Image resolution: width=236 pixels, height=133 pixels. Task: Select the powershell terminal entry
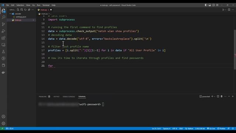pos(205,96)
